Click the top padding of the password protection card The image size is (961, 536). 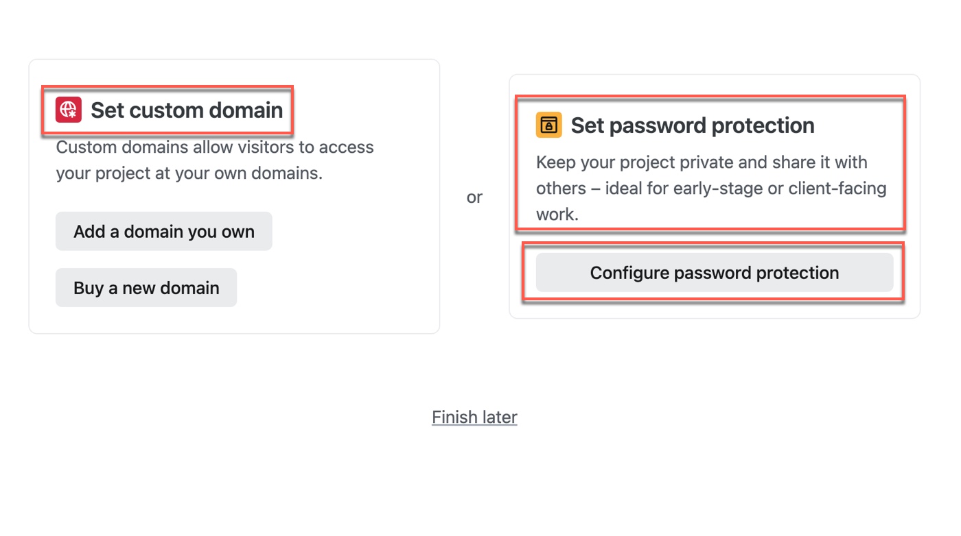coord(715,85)
